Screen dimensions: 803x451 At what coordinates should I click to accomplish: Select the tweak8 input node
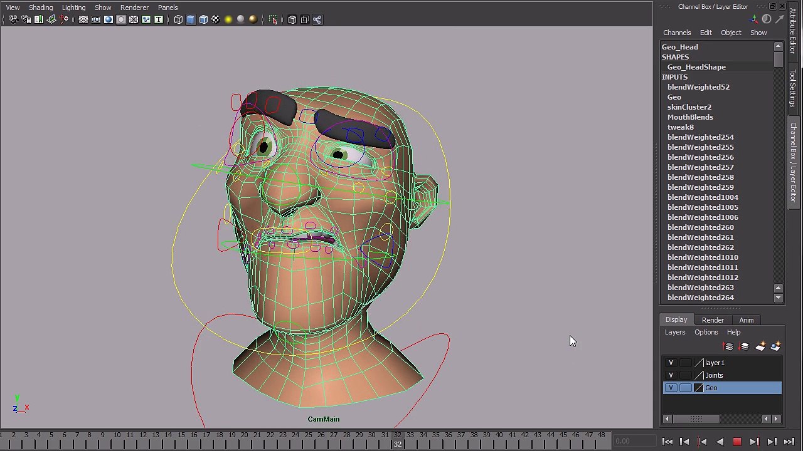click(681, 127)
